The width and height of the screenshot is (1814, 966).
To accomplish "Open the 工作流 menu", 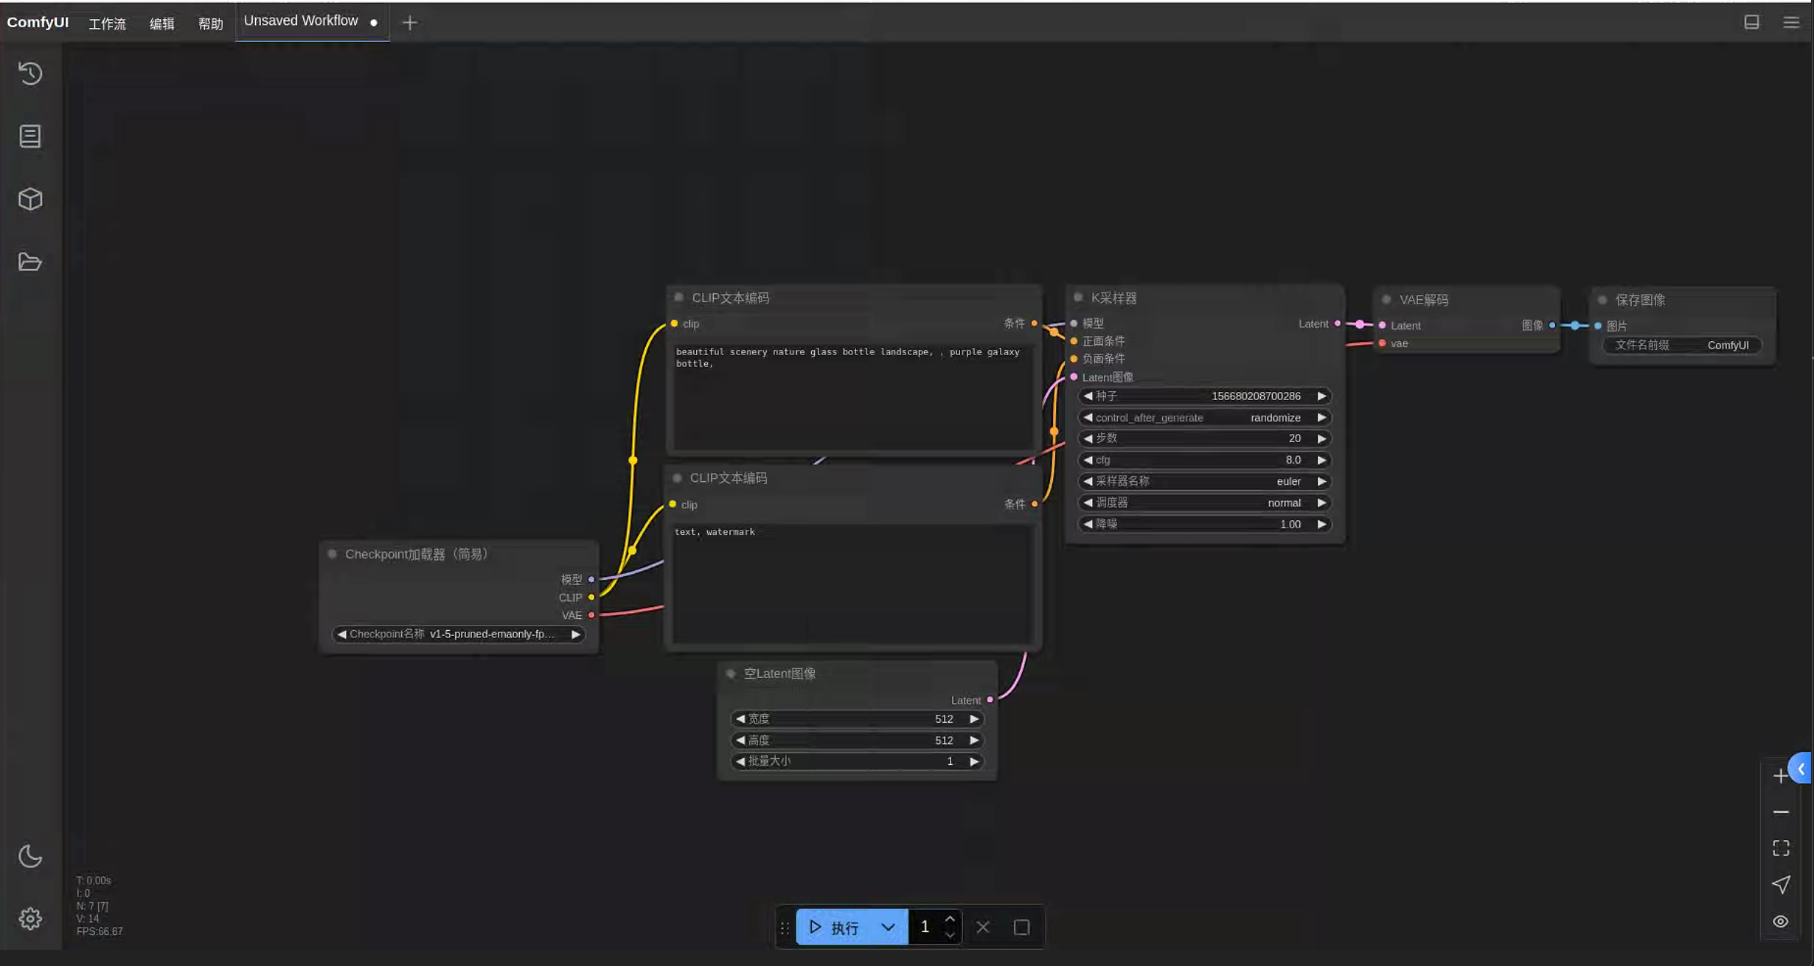I will pos(107,24).
